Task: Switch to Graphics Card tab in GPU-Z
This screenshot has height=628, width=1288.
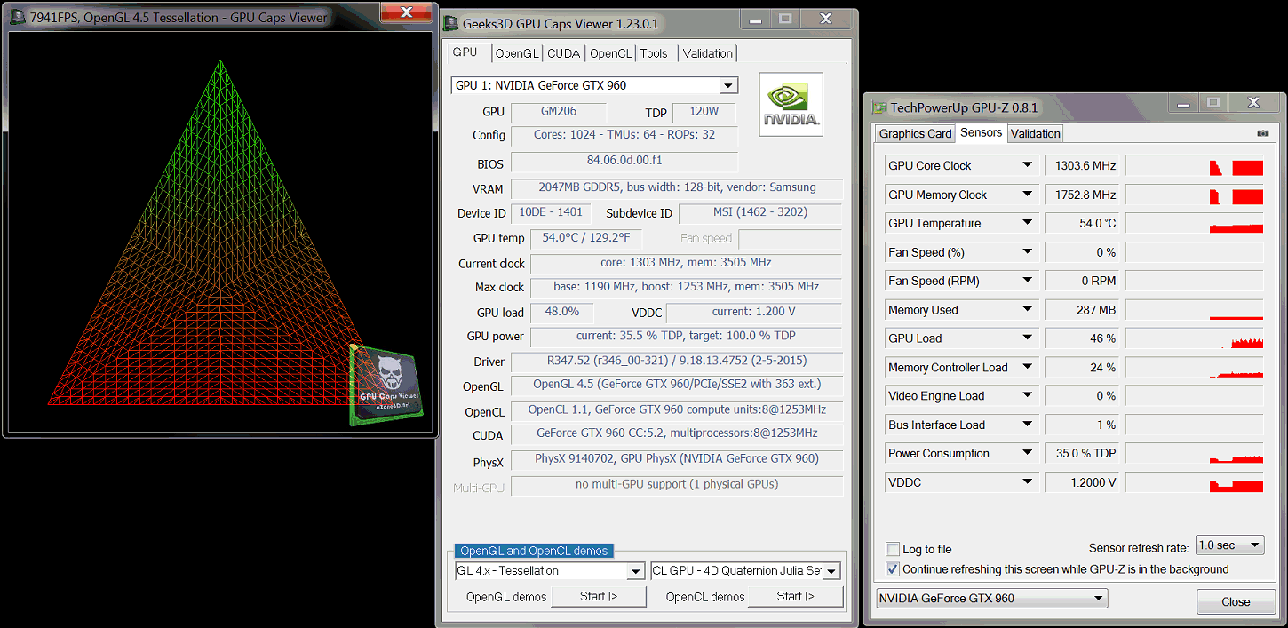Action: pyautogui.click(x=915, y=134)
